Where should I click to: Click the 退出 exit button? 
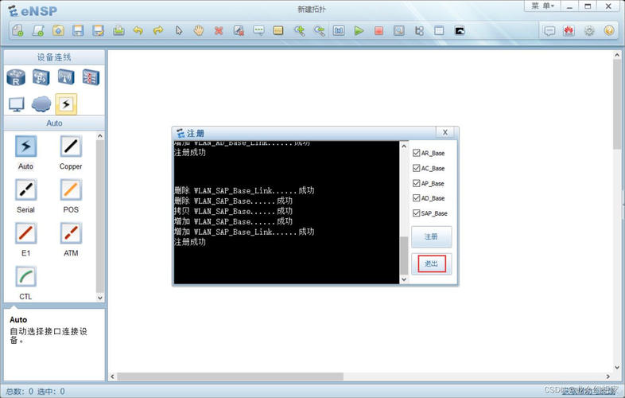pos(431,263)
